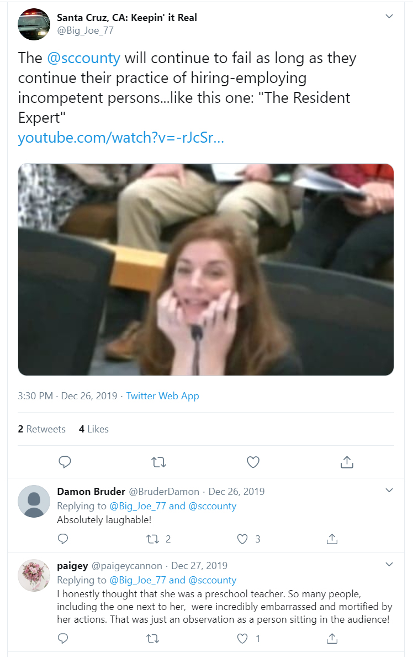Retweet paigey's reply
413x657 pixels.
(152, 639)
